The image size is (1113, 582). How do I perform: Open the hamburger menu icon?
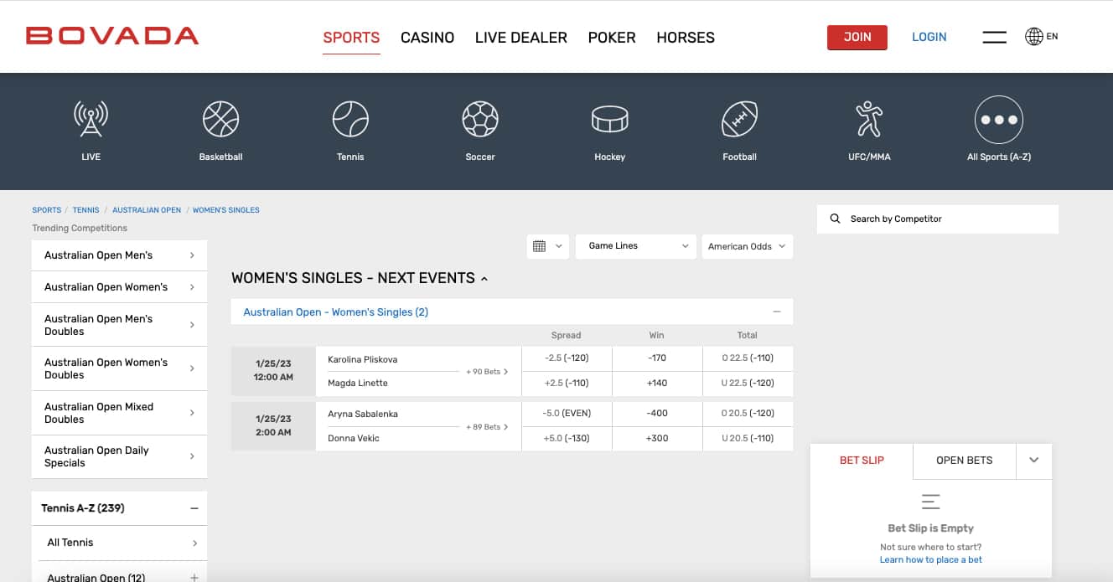(x=994, y=37)
